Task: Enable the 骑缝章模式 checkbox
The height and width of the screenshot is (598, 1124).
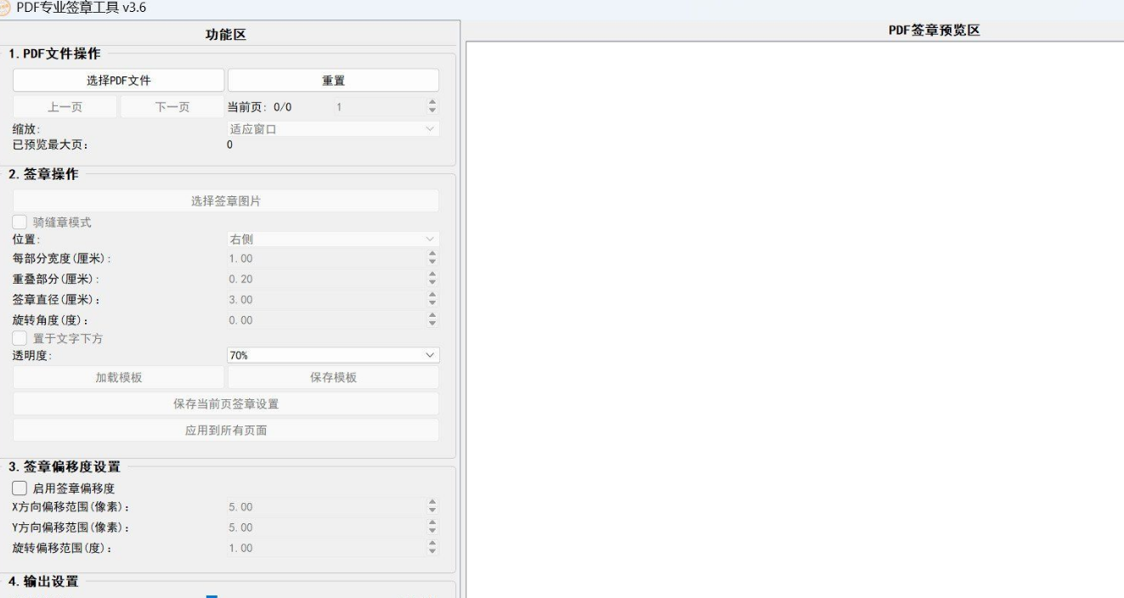Action: (x=20, y=223)
